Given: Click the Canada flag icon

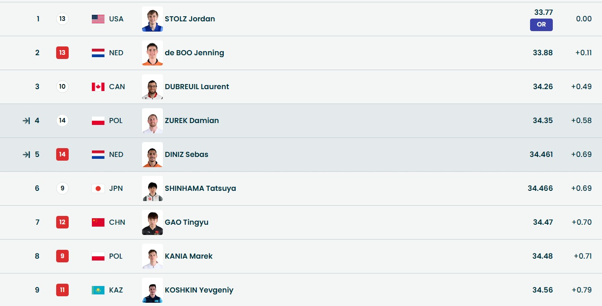Looking at the screenshot, I should click(x=98, y=87).
